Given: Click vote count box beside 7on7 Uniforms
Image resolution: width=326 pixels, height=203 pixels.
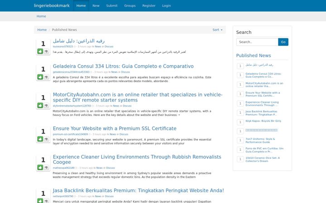Looking at the screenshot, I should coord(240,140).
